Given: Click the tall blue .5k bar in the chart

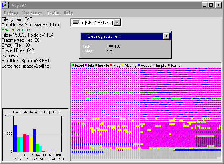Looking at the screenshot, I should coord(15,139).
